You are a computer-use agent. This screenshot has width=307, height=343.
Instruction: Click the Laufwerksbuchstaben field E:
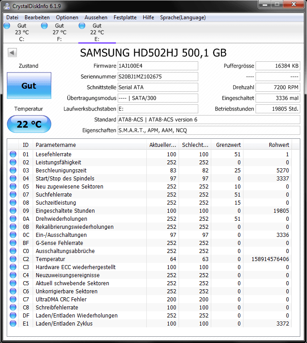(158, 109)
